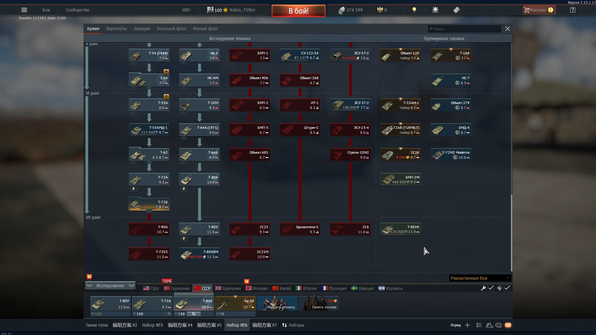Select the ИС-3 vehicle card

pyautogui.click(x=199, y=55)
